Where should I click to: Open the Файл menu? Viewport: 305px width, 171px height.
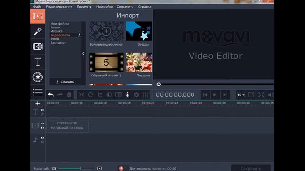point(37,6)
